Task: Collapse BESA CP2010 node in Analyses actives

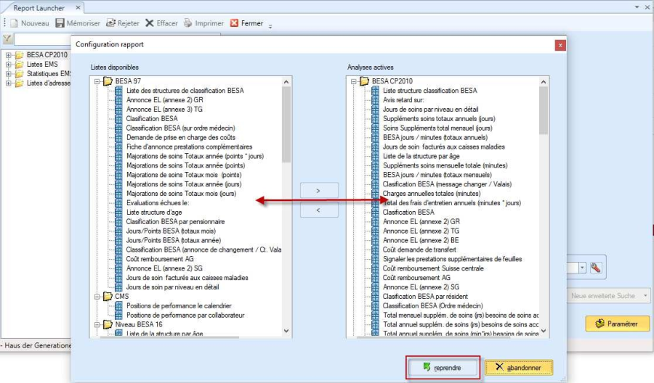Action: [x=354, y=81]
